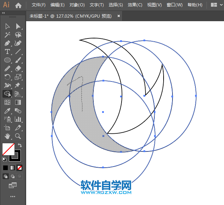
Task: Open Arrange Documents layout dropdown
Action: [x=217, y=5]
